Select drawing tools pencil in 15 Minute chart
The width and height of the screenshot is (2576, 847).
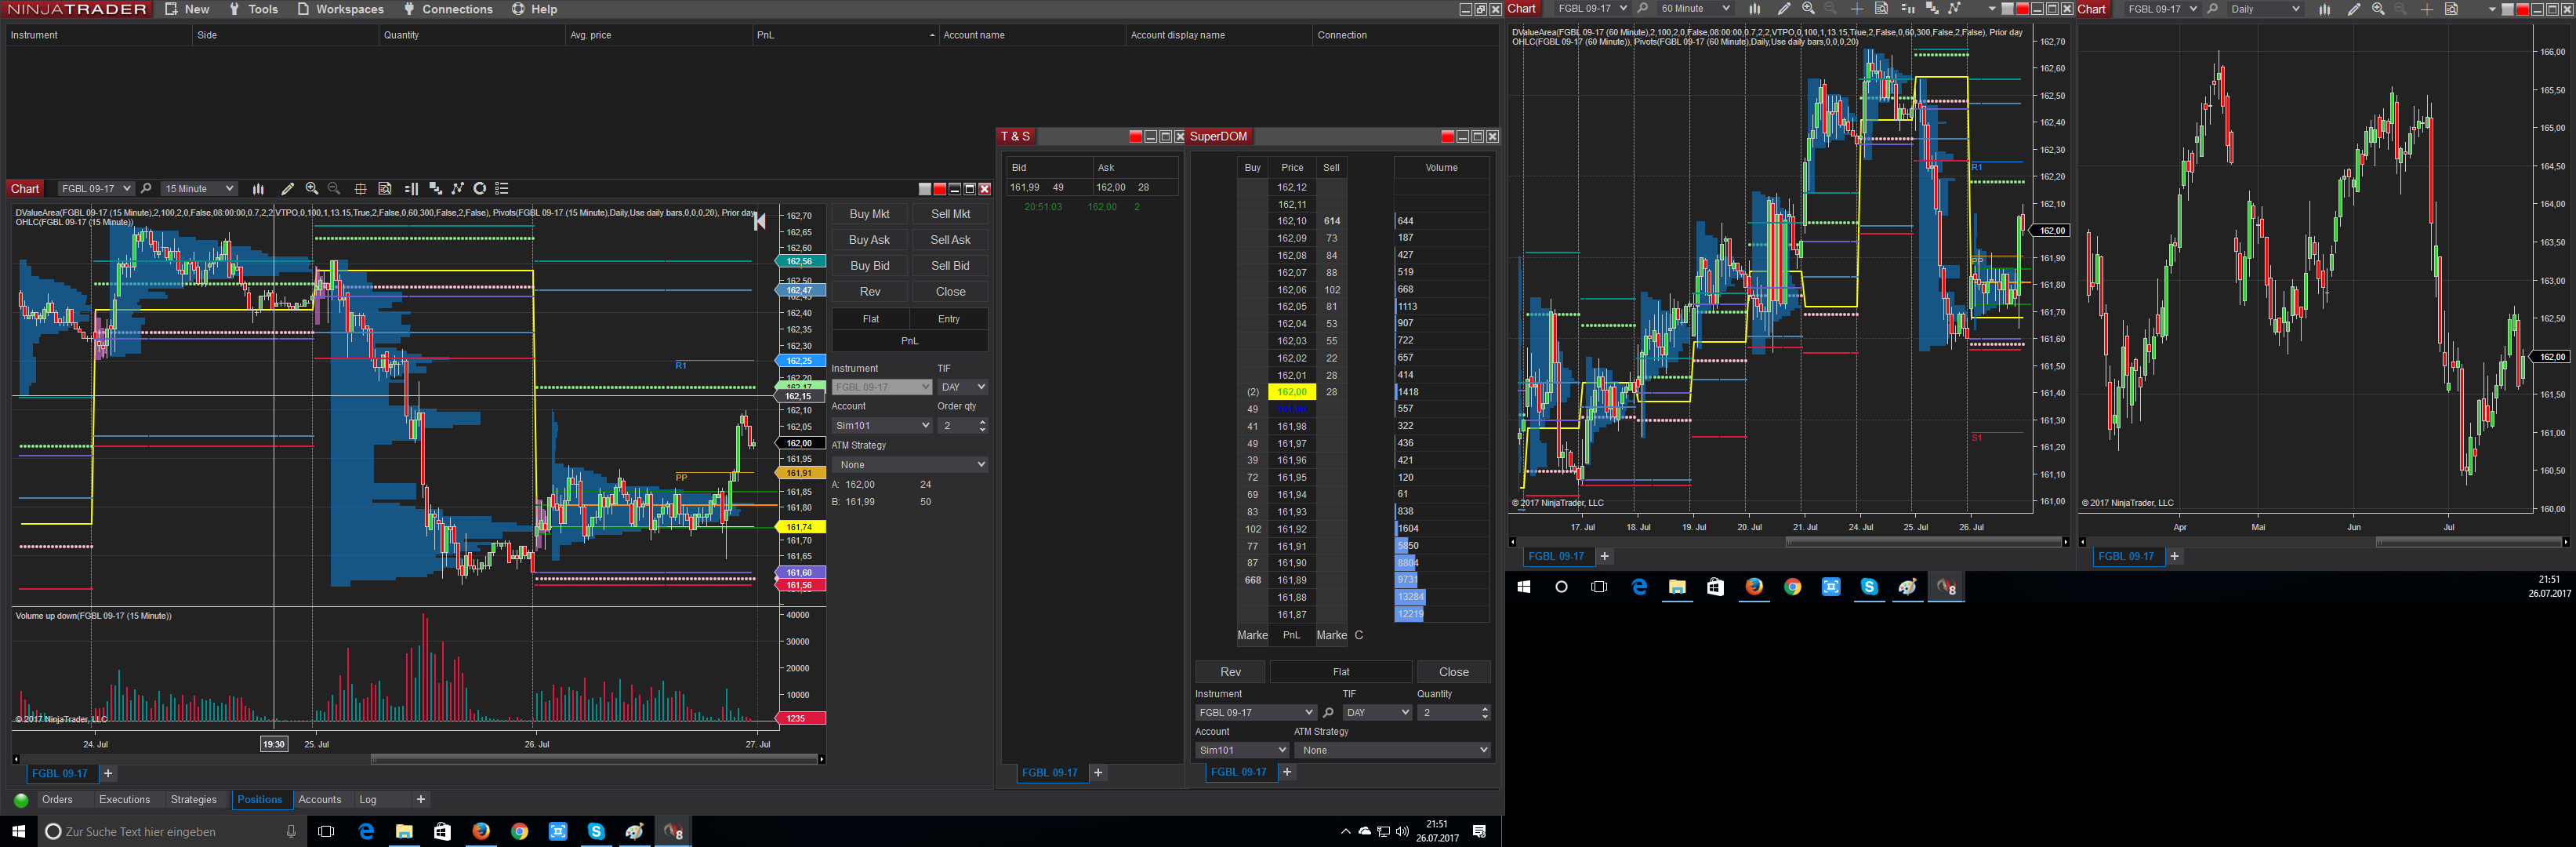(287, 189)
